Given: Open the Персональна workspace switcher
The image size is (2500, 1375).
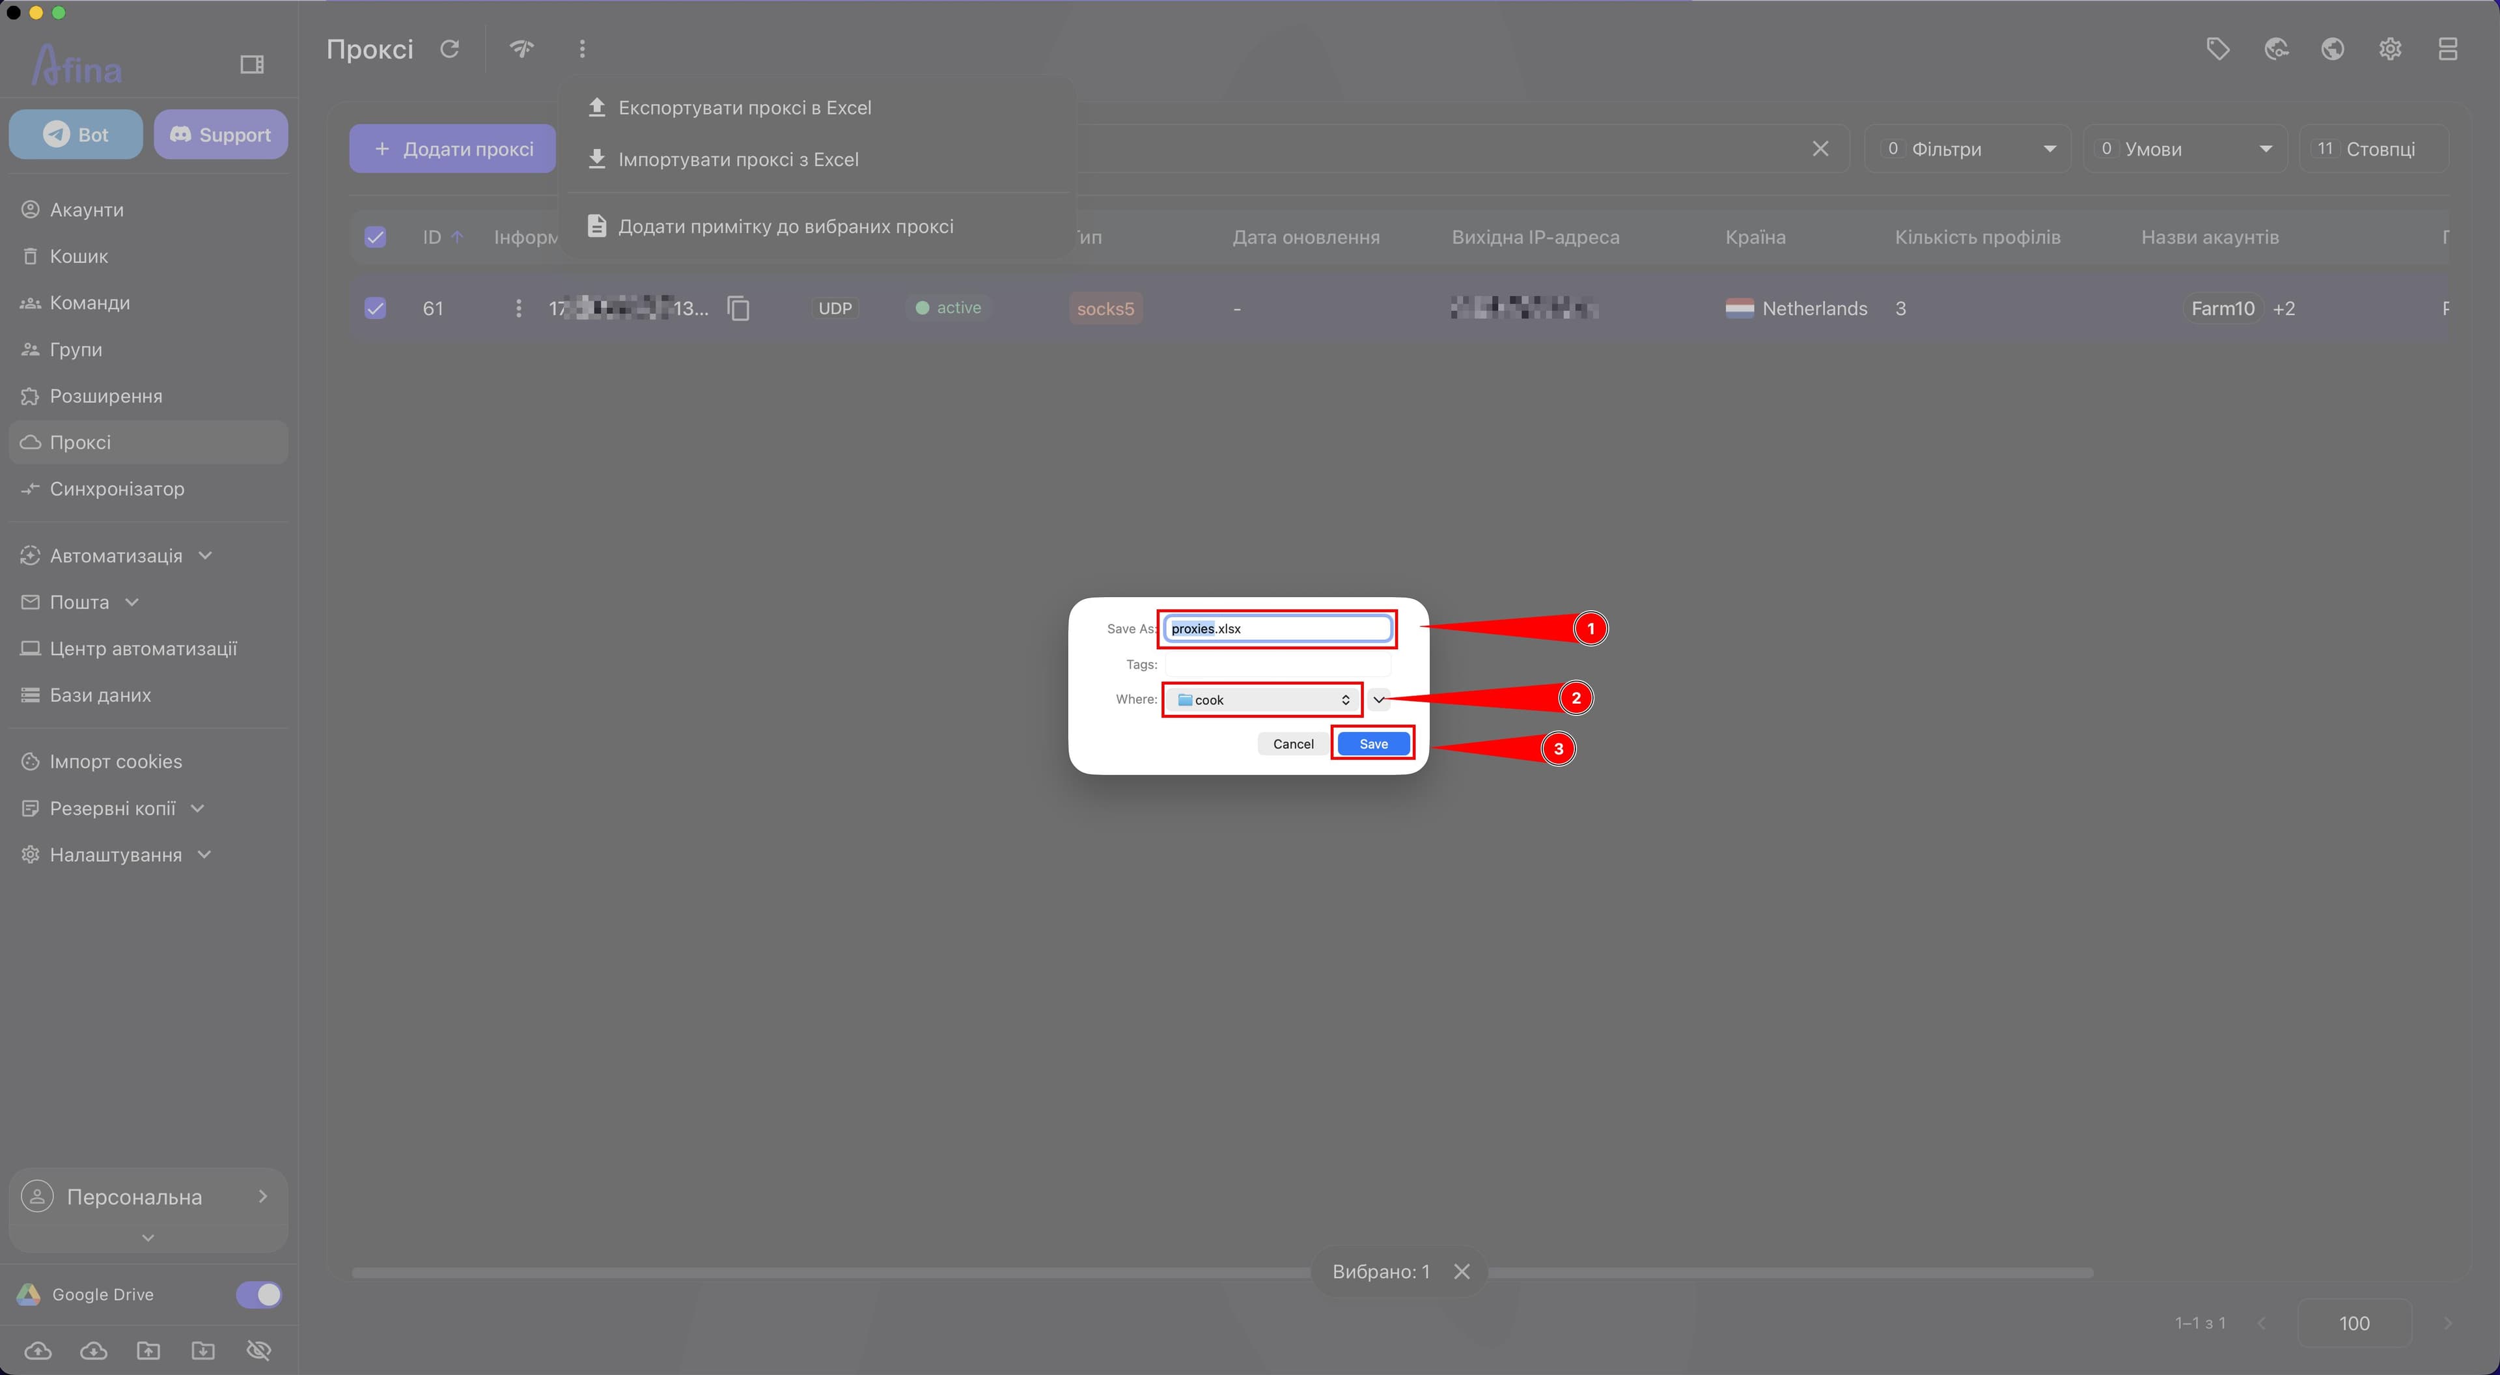Looking at the screenshot, I should pos(148,1197).
